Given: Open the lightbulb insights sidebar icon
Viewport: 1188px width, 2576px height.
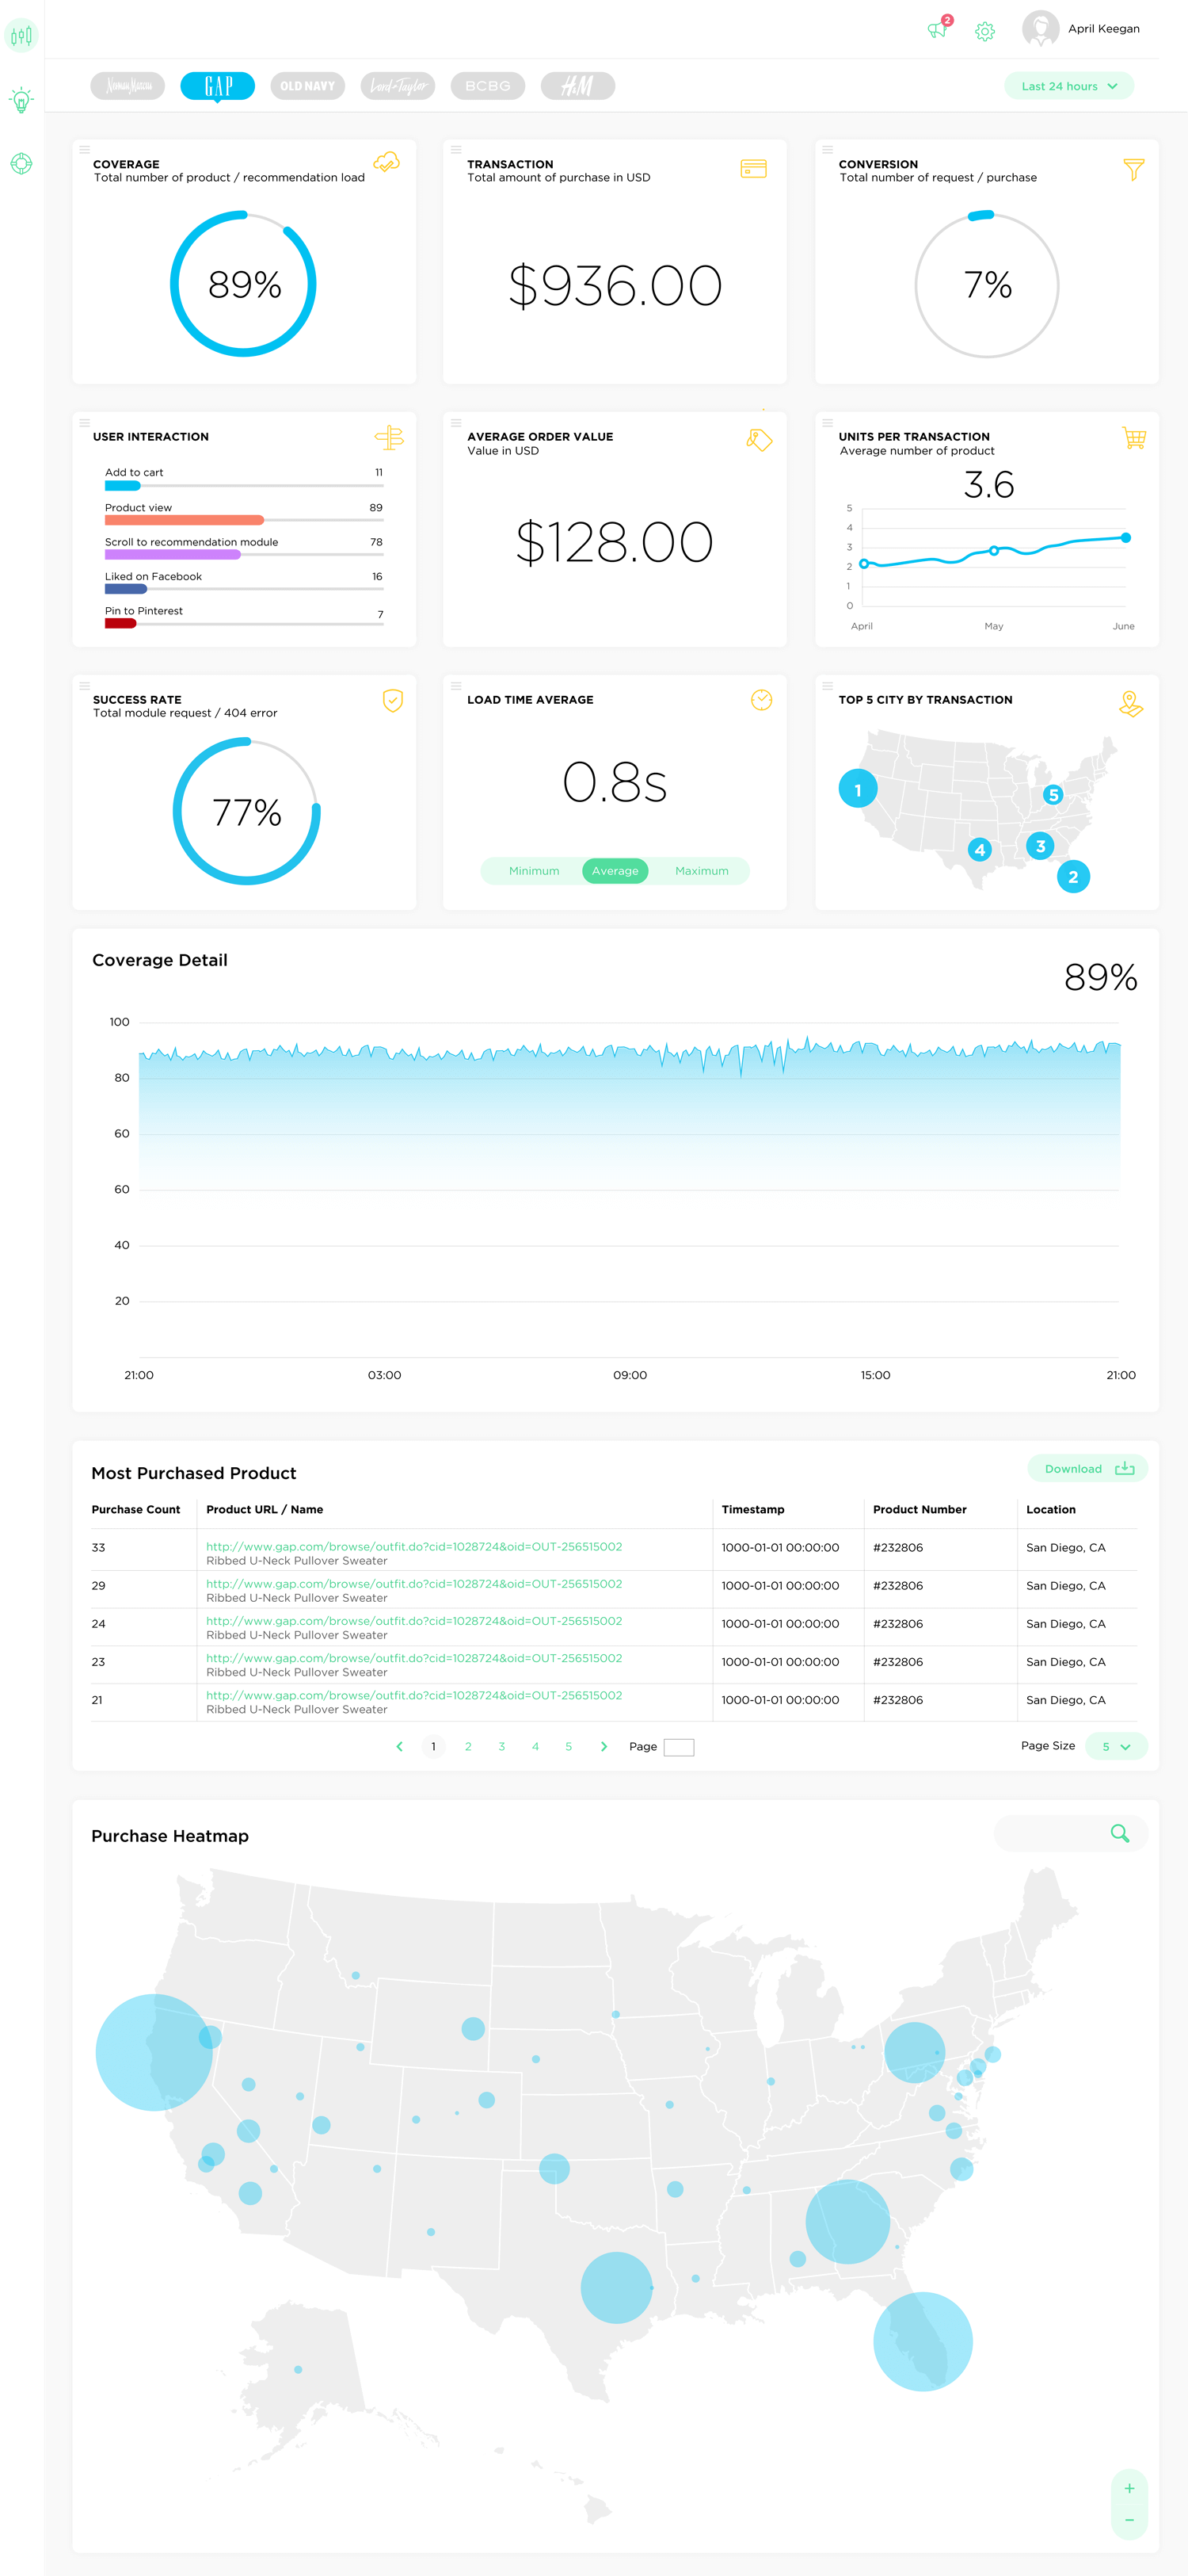Looking at the screenshot, I should (x=21, y=99).
